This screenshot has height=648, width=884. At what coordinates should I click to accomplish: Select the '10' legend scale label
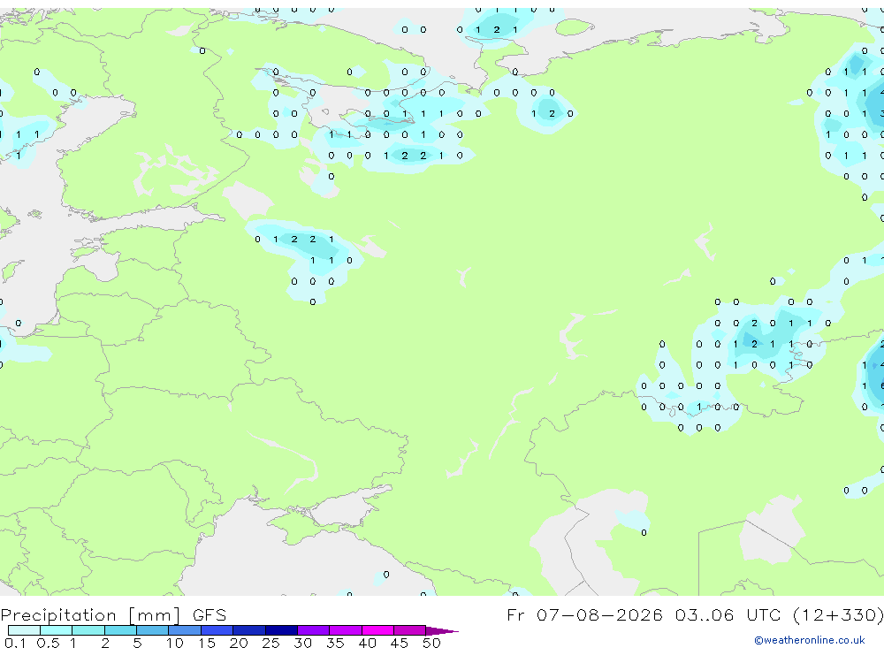point(175,643)
